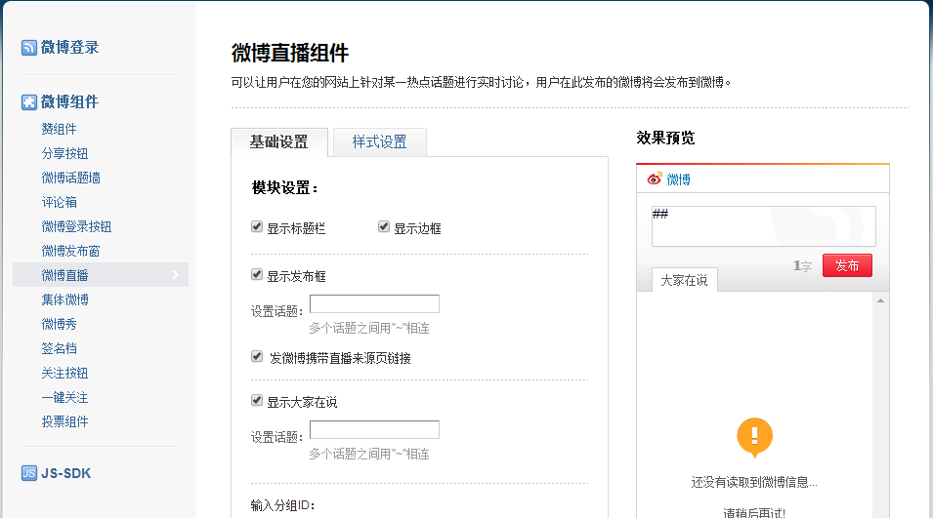Switch to the 样式设置 tab
The width and height of the screenshot is (933, 518).
pos(379,142)
